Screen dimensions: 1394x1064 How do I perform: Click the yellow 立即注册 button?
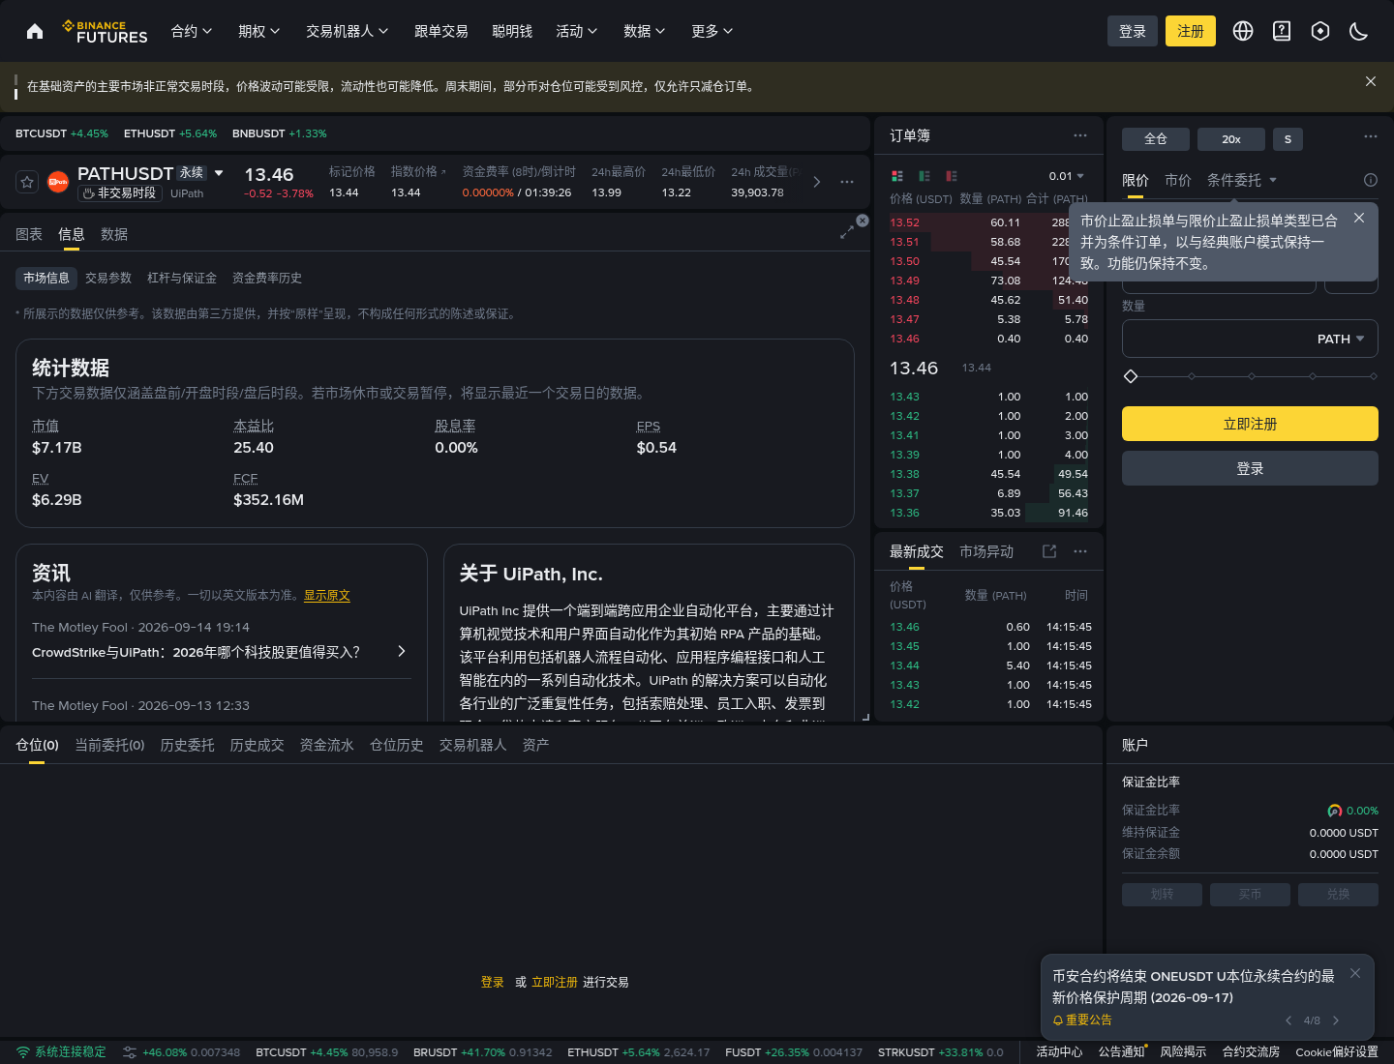tap(1250, 424)
